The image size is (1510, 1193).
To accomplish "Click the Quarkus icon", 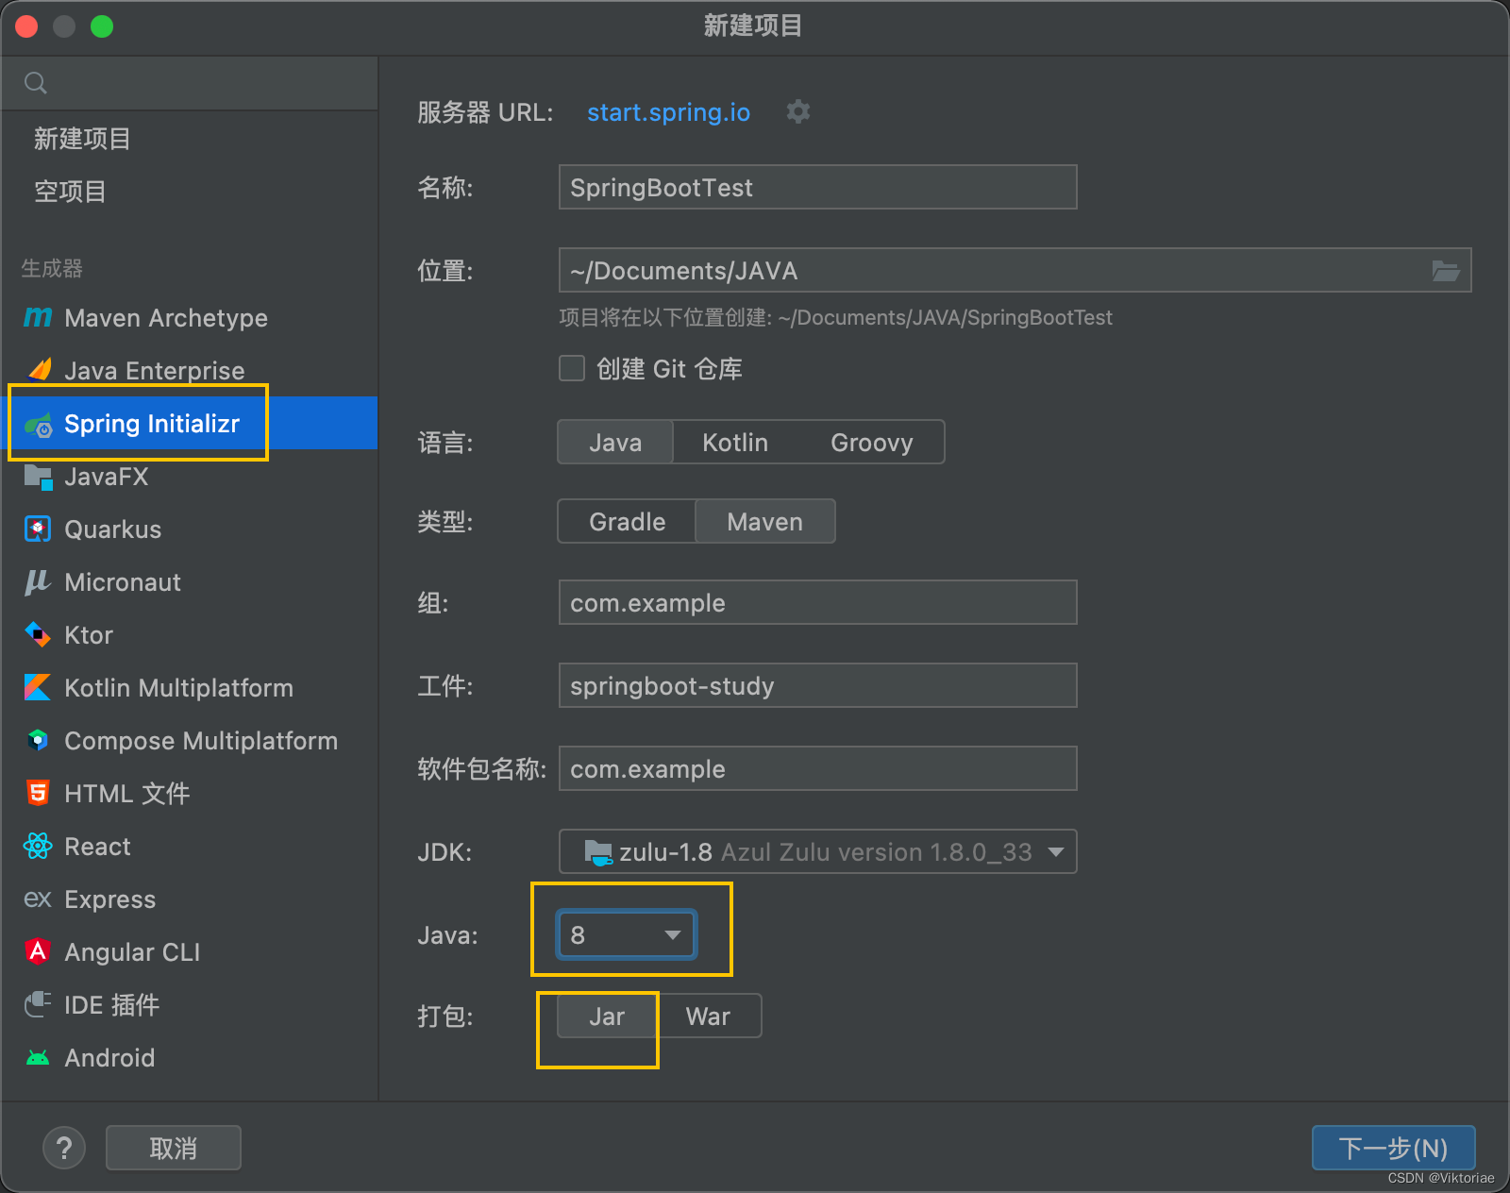I will (x=38, y=529).
